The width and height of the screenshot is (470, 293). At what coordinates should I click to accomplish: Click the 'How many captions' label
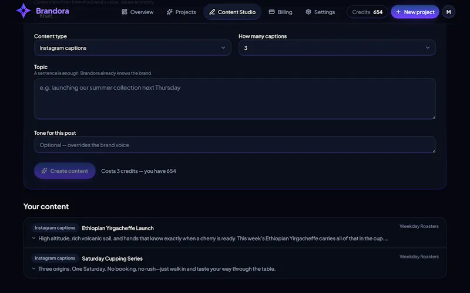tap(263, 36)
